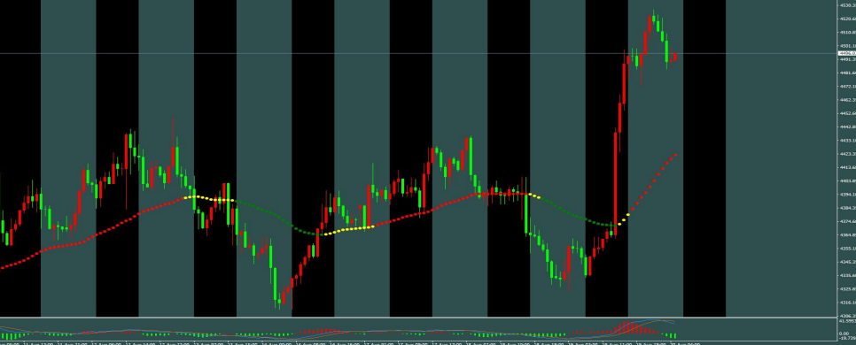Click the last black session band on right
This screenshot has height=345, width=856.
coord(704,158)
